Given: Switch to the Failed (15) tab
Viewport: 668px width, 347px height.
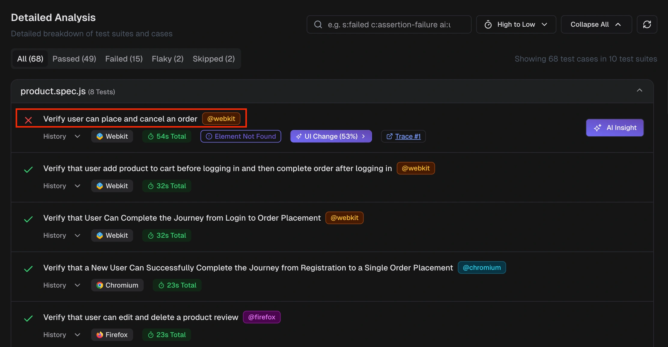Looking at the screenshot, I should pyautogui.click(x=123, y=59).
